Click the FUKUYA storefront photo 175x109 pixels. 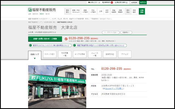tap(57, 87)
